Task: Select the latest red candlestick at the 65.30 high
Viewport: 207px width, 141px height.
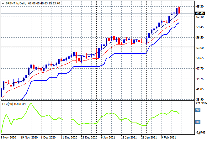Action: (179, 10)
